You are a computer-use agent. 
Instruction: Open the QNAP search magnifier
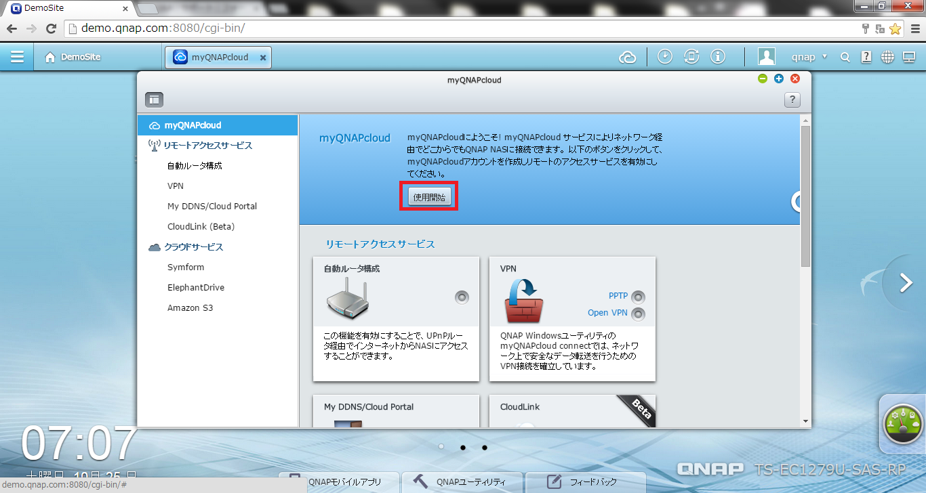845,58
